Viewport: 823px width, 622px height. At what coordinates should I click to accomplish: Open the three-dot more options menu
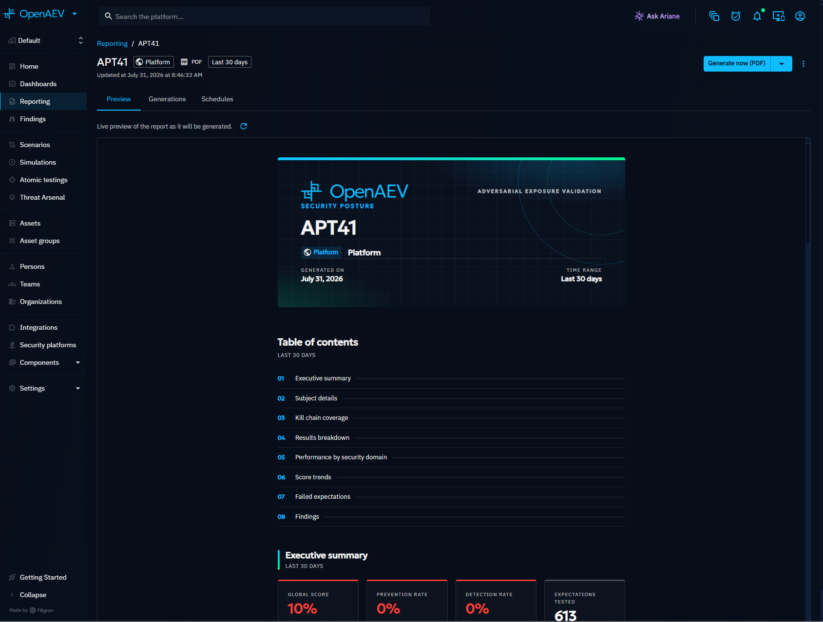coord(804,64)
